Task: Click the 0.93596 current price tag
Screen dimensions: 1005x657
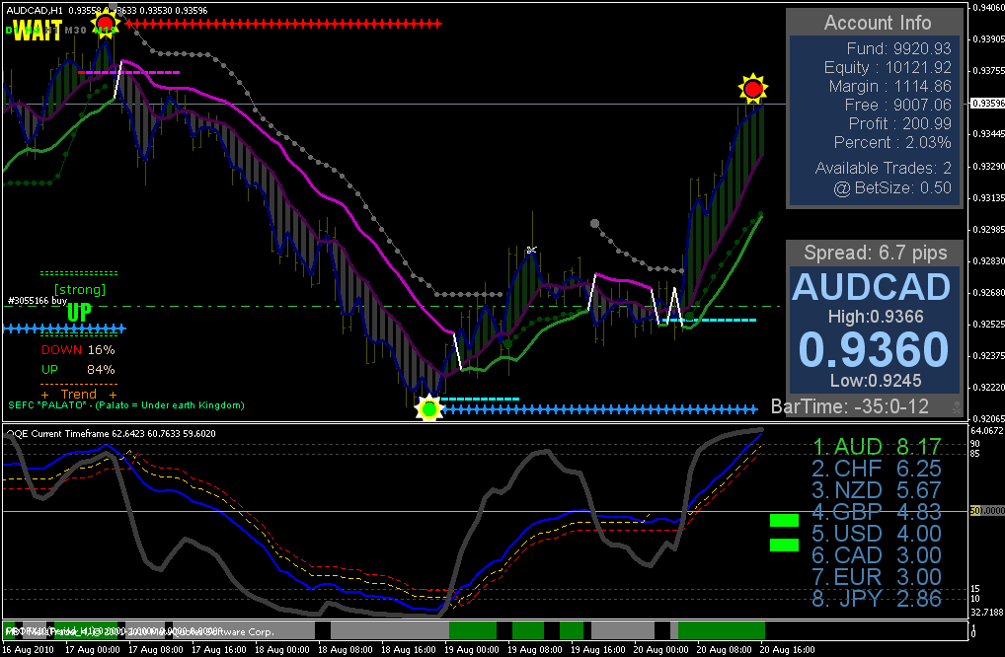Action: click(x=987, y=104)
